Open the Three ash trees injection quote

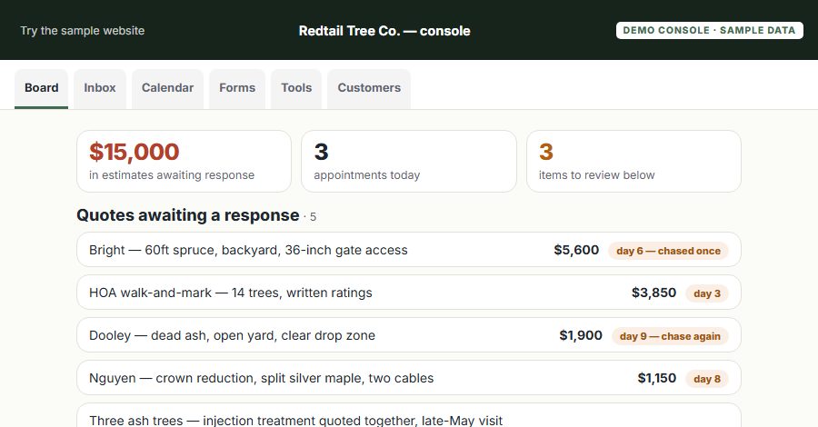click(x=409, y=415)
